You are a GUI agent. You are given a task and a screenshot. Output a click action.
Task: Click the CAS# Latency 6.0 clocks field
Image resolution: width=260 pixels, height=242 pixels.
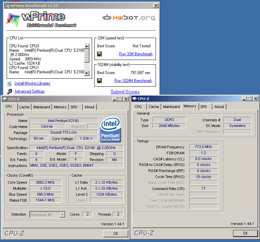(203, 159)
